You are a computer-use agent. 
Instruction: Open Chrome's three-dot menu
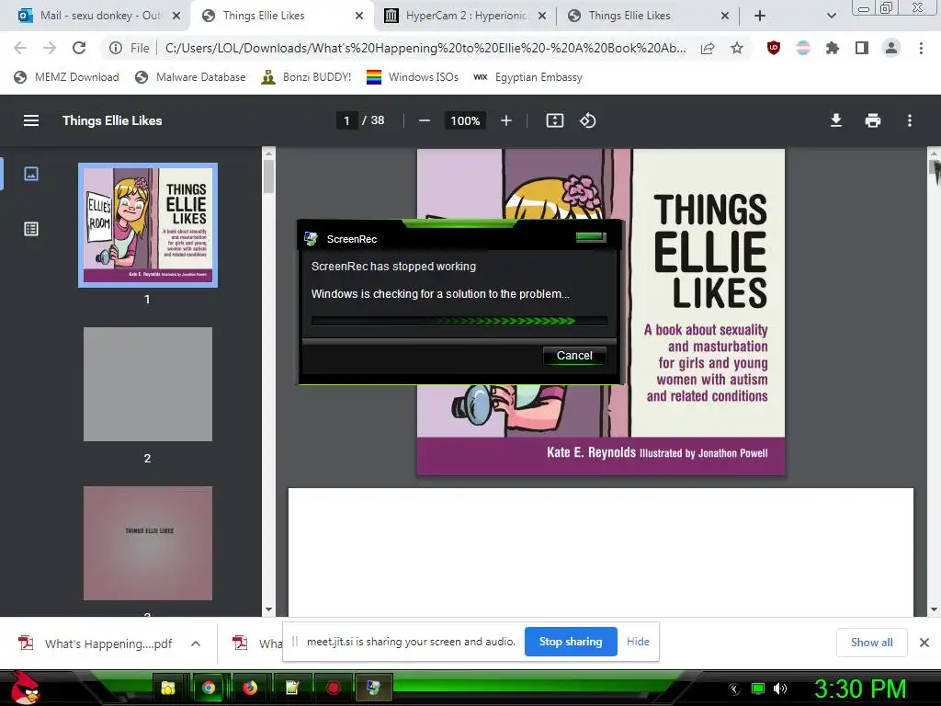(x=921, y=48)
